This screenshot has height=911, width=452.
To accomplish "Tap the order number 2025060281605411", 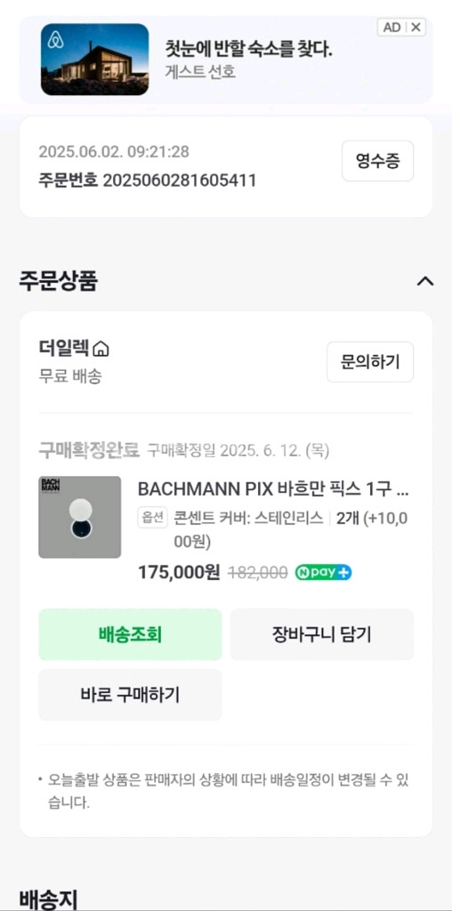I will (180, 180).
